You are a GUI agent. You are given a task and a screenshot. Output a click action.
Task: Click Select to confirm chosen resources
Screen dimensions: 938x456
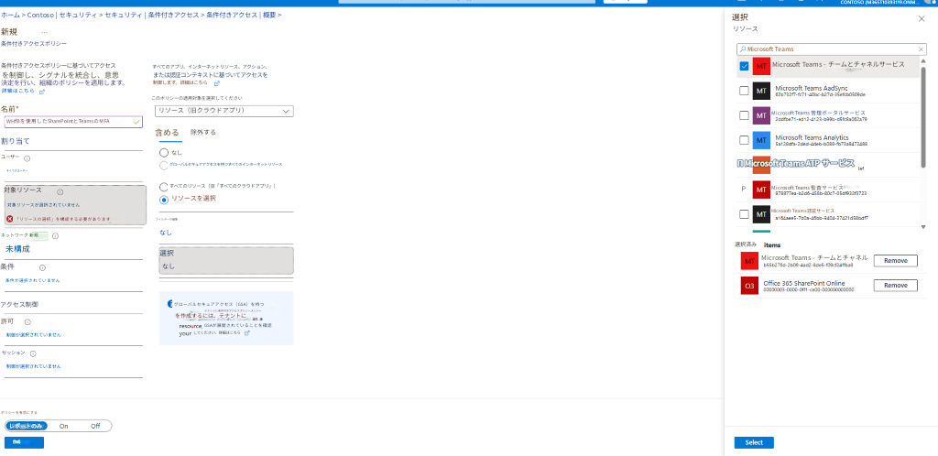point(754,442)
